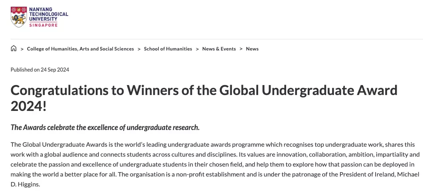
Task: Click the chevron before the final News crumb
Action: [241, 49]
